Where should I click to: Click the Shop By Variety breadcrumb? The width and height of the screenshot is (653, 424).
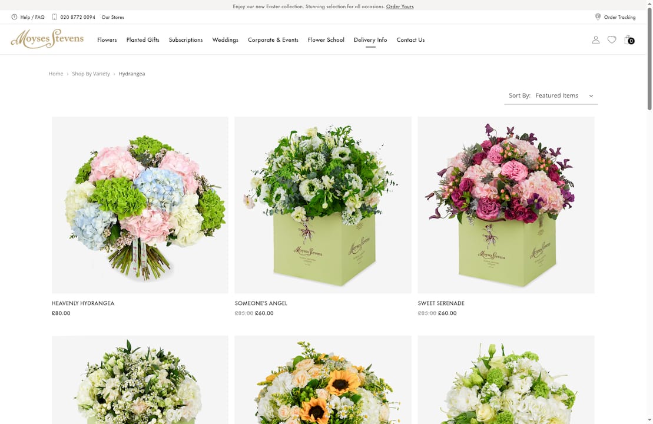point(91,74)
